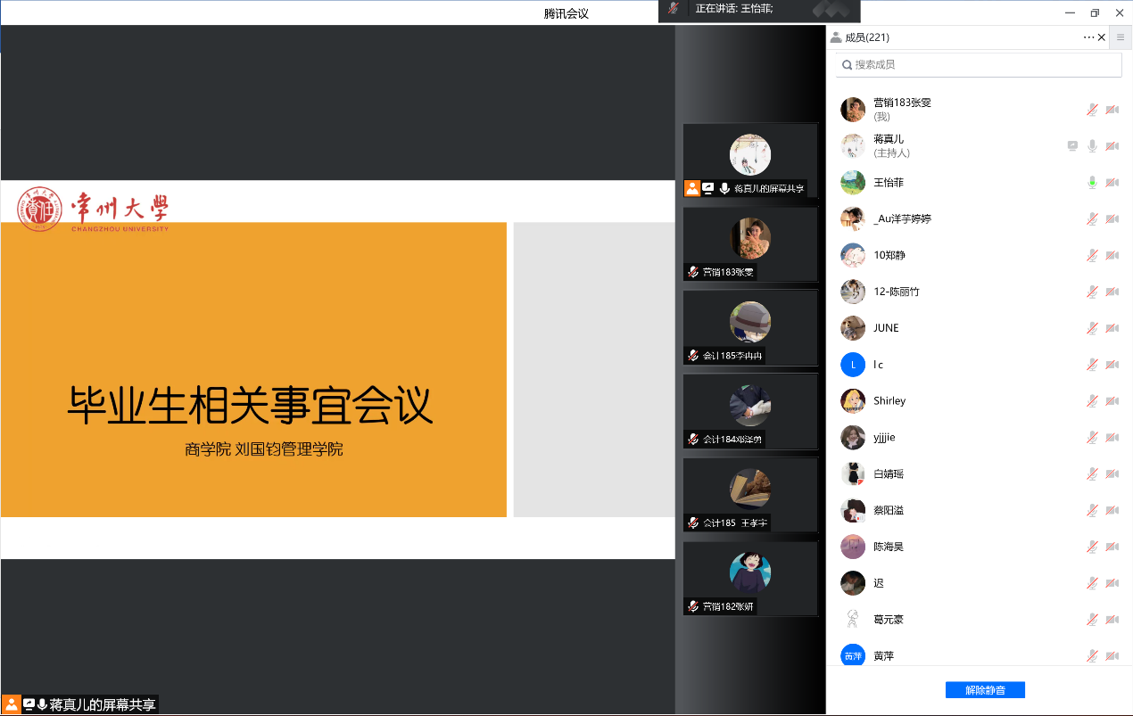Toggle muted microphone in l c row
The image size is (1133, 716).
(x=1092, y=365)
